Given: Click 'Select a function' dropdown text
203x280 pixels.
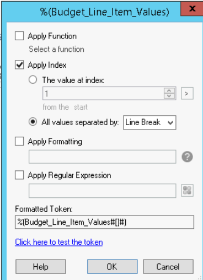Looking at the screenshot, I should point(56,49).
